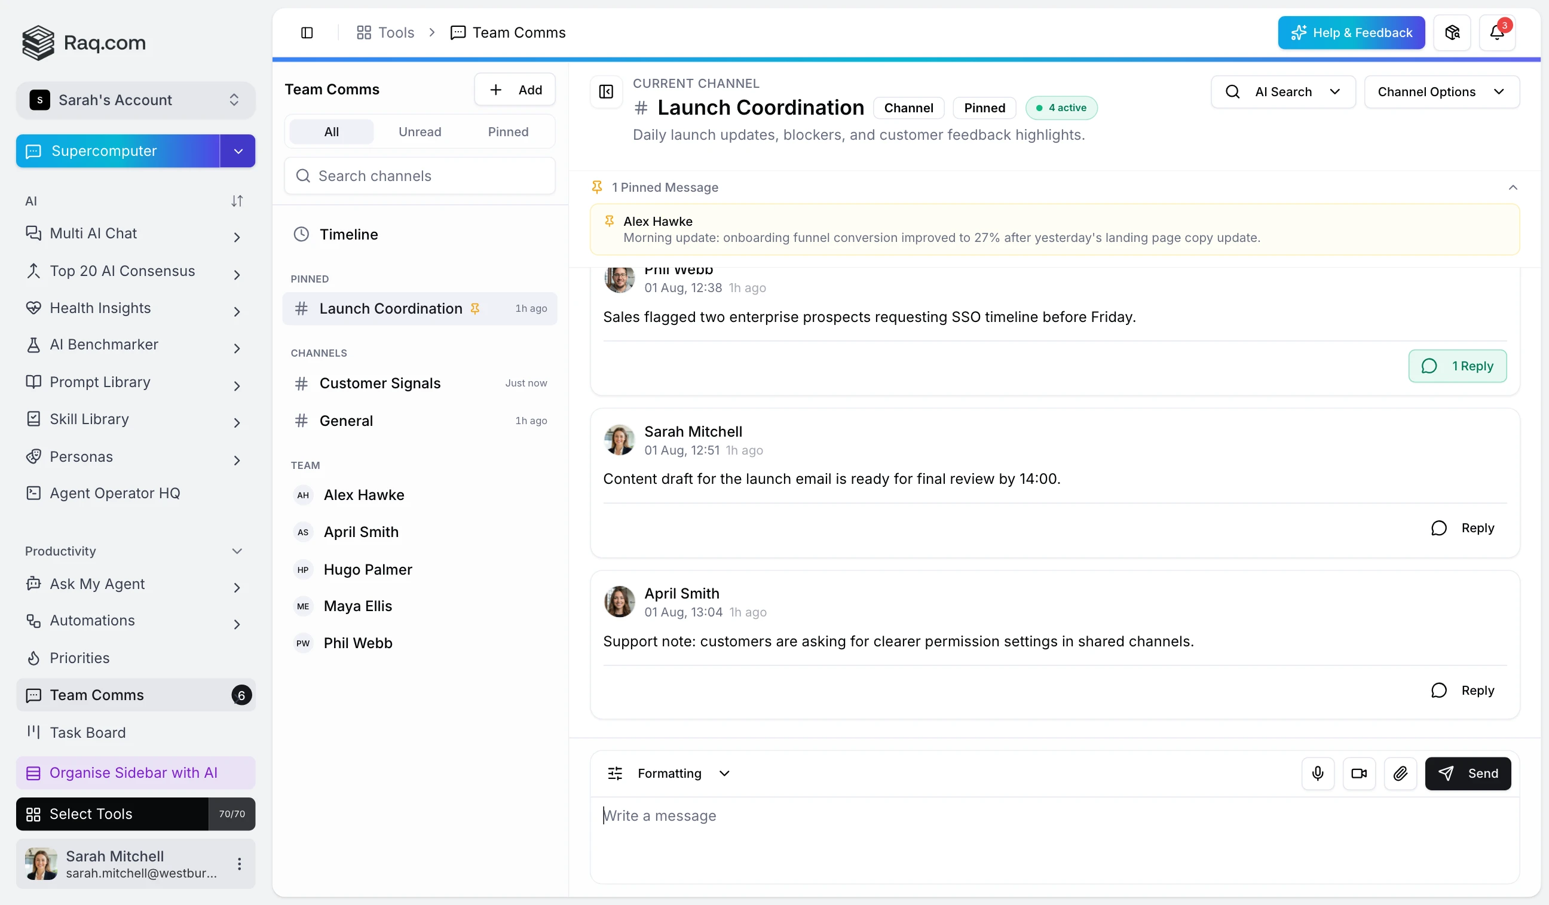
Task: Expand Multi AI Chat submenu
Action: tap(237, 237)
